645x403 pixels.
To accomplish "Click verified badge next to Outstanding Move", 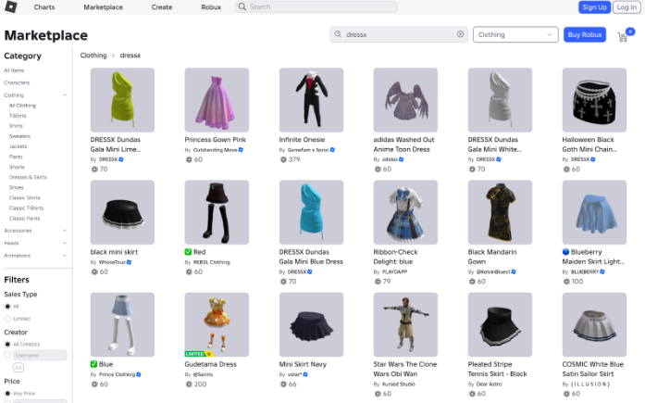I will pyautogui.click(x=241, y=150).
